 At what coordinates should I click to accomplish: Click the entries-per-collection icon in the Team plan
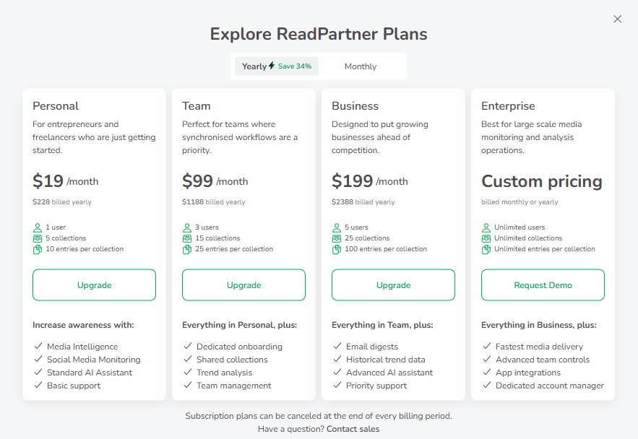[187, 249]
